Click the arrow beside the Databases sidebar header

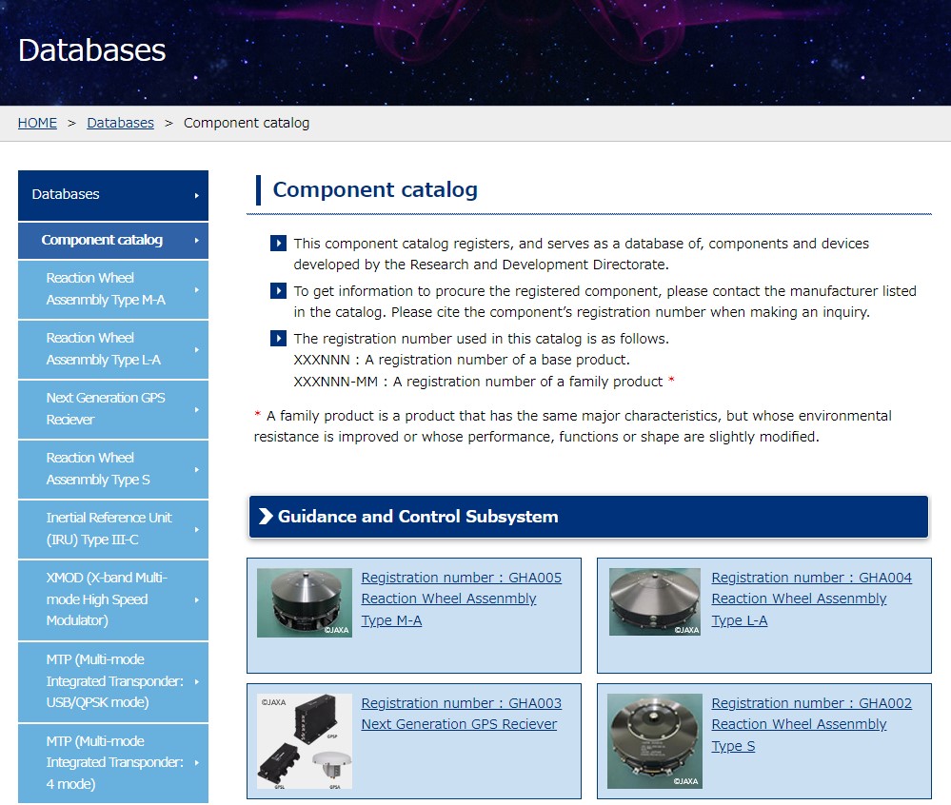click(196, 196)
